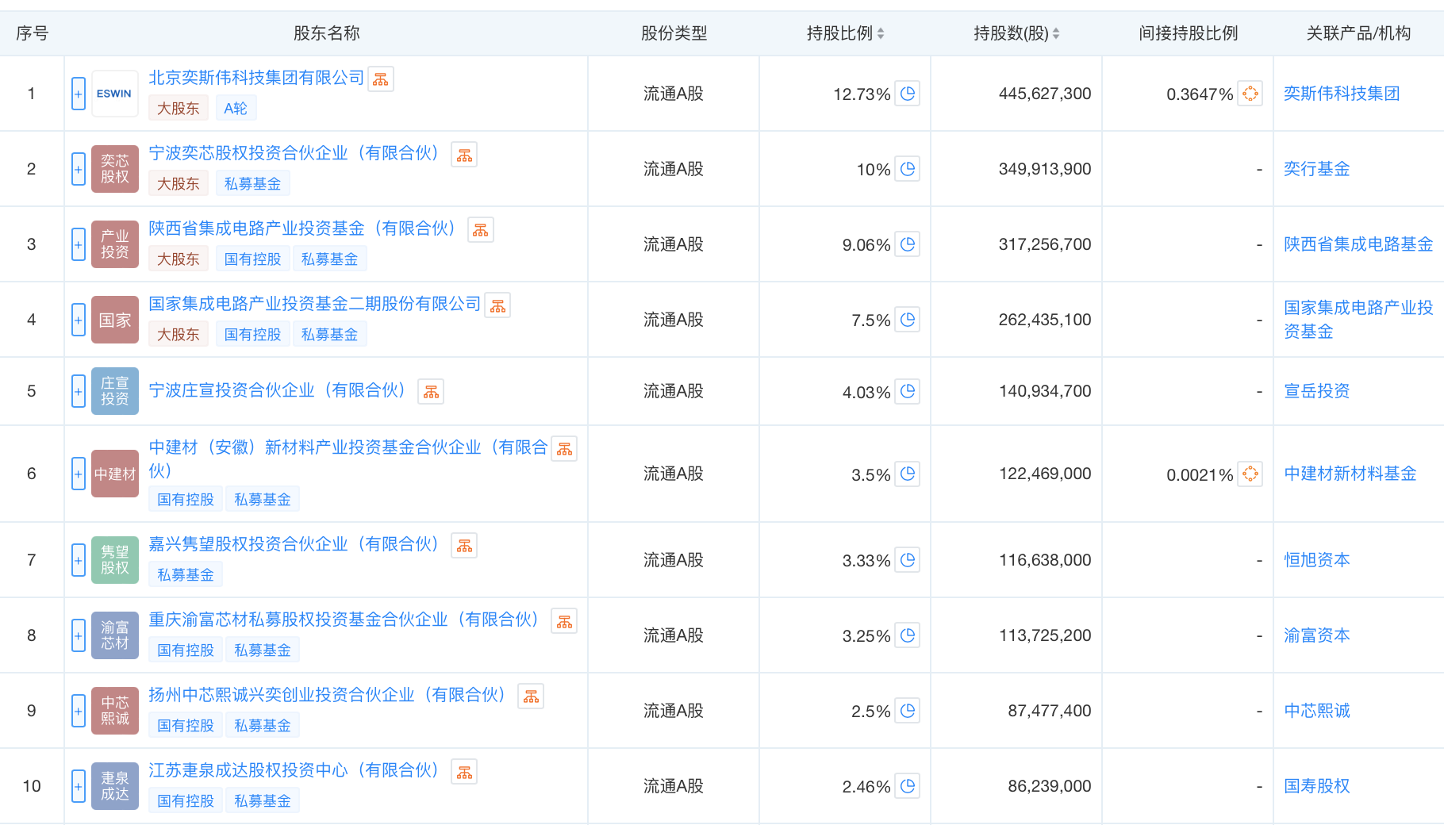Show shareholding chart icon next to 7.5%
This screenshot has height=825, width=1444.
pyautogui.click(x=908, y=320)
